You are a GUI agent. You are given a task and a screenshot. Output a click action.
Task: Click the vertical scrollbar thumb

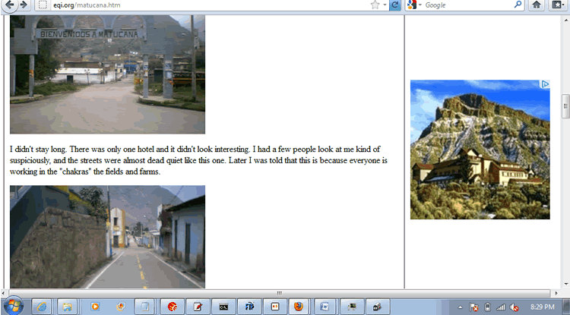pos(565,106)
